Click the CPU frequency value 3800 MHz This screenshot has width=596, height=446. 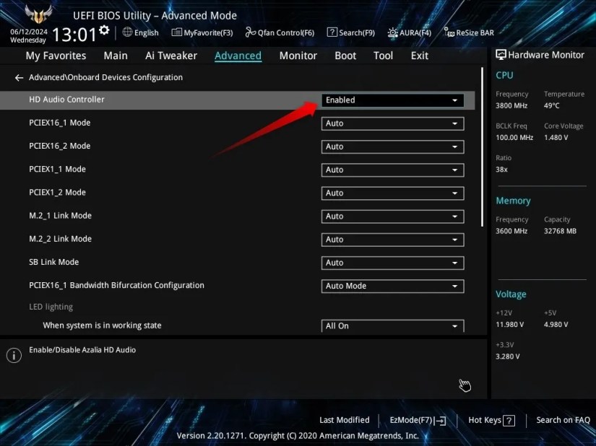[x=511, y=106]
